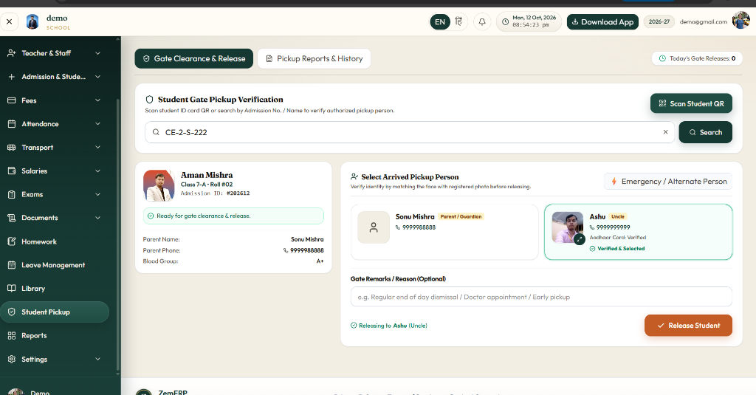Image resolution: width=756 pixels, height=395 pixels.
Task: Click in Gate Remarks / Reason field
Action: (541, 297)
